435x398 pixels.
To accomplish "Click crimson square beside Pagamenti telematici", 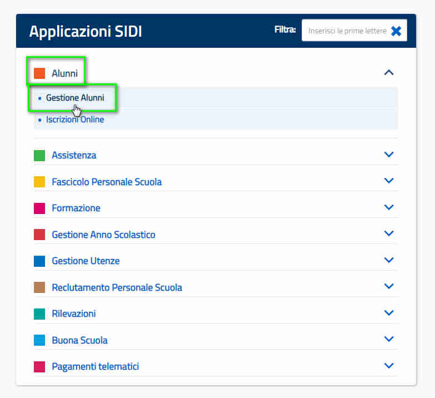I will click(x=39, y=367).
